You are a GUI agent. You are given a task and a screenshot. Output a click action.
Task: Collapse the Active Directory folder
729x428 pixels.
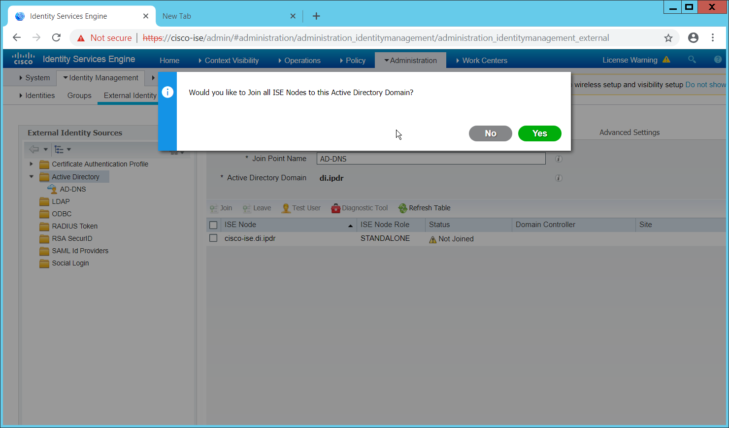point(32,177)
